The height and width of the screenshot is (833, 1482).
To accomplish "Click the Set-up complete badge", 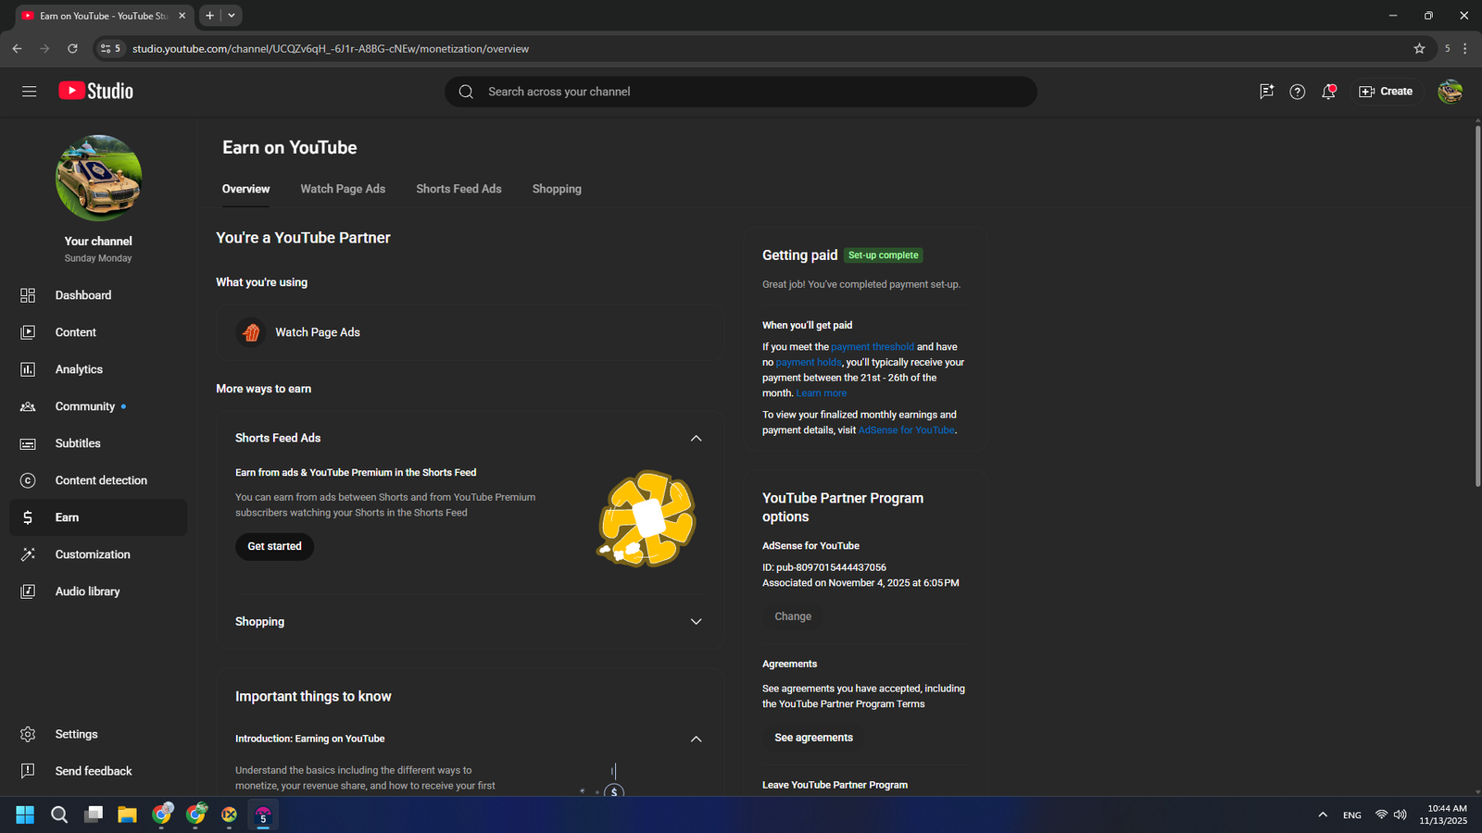I will click(884, 255).
